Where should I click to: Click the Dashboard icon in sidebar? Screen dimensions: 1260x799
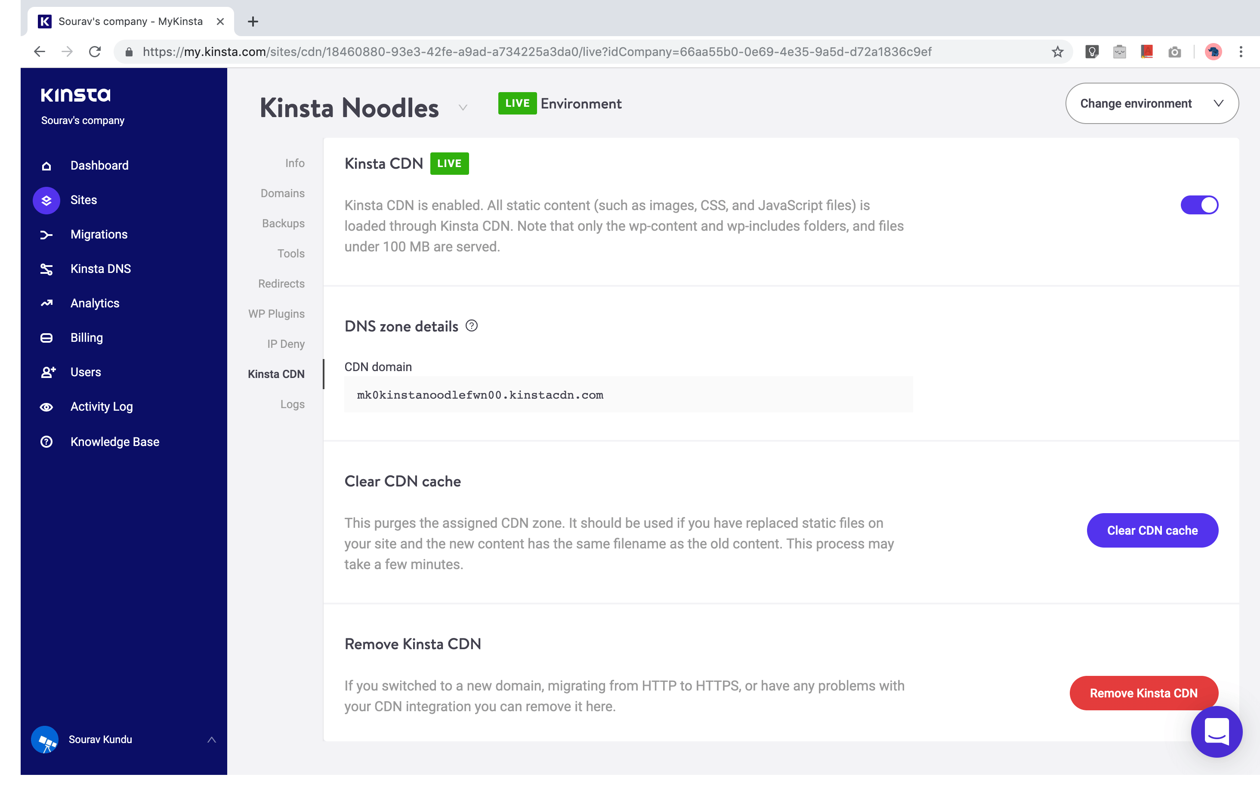click(x=46, y=165)
